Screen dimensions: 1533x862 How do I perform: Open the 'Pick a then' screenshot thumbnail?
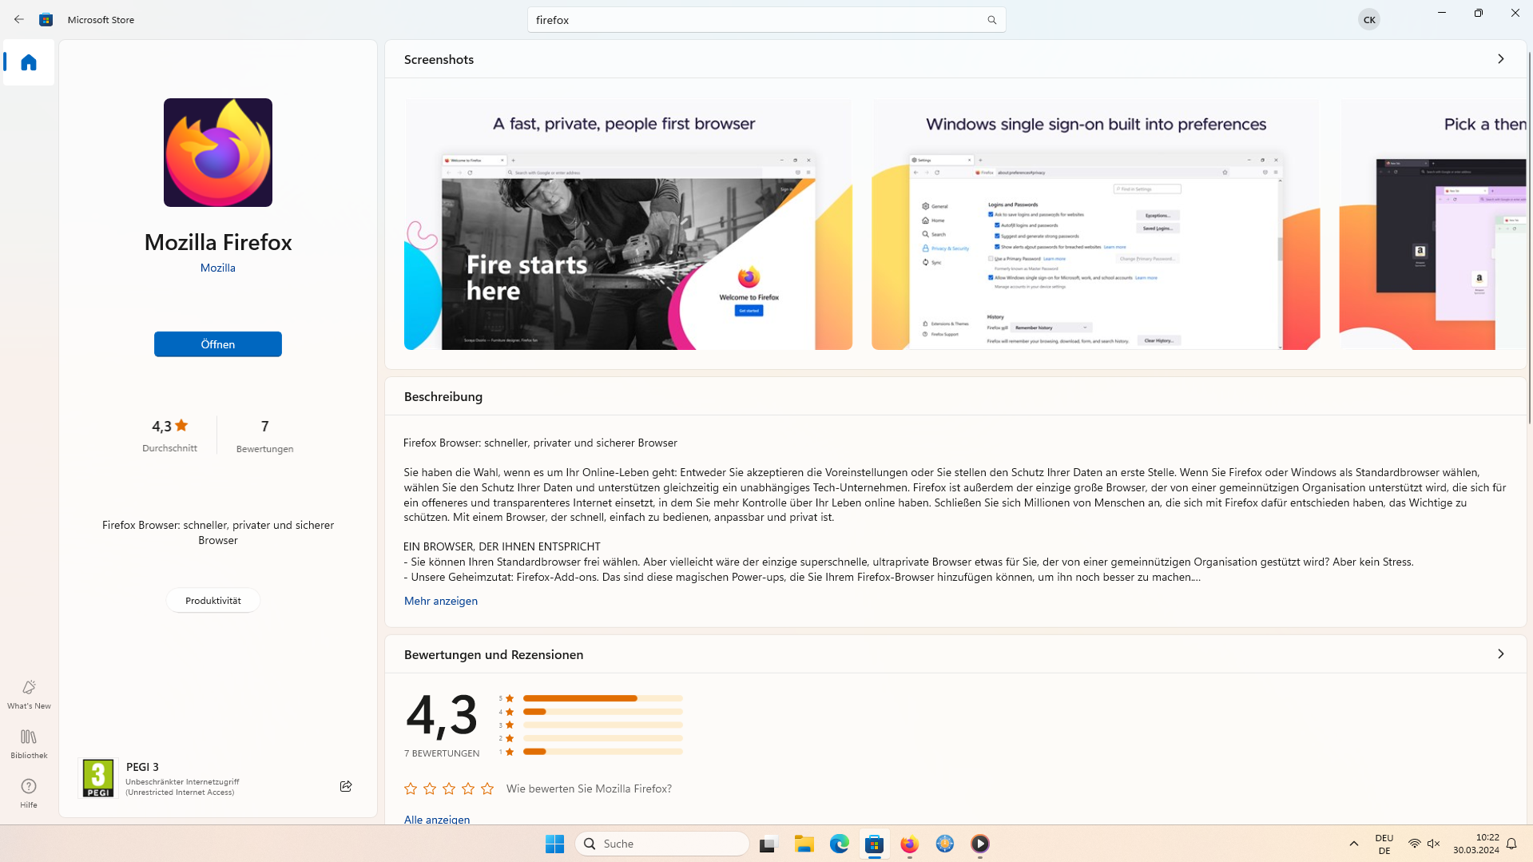coord(1433,224)
